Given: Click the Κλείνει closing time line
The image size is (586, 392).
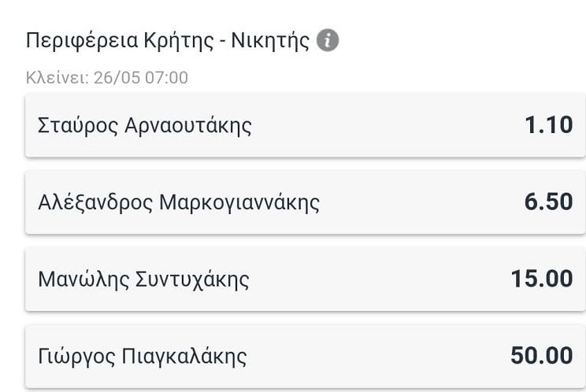Looking at the screenshot, I should (x=107, y=78).
